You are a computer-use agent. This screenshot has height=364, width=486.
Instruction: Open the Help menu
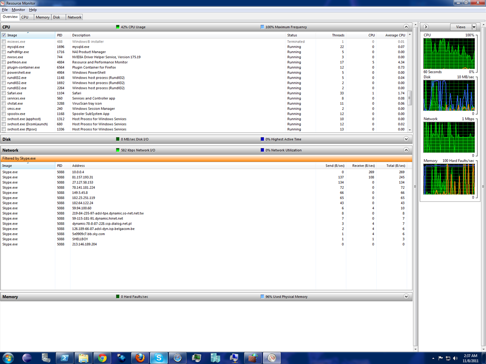pyautogui.click(x=33, y=10)
